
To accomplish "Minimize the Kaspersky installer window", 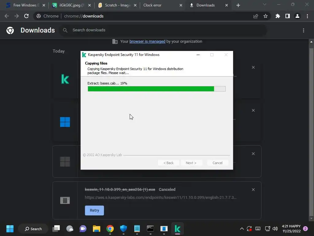I will tap(198, 55).
